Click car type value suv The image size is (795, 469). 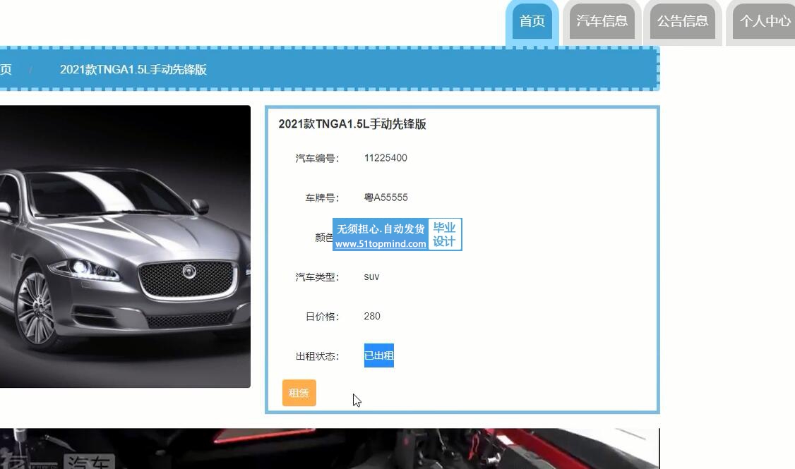371,277
